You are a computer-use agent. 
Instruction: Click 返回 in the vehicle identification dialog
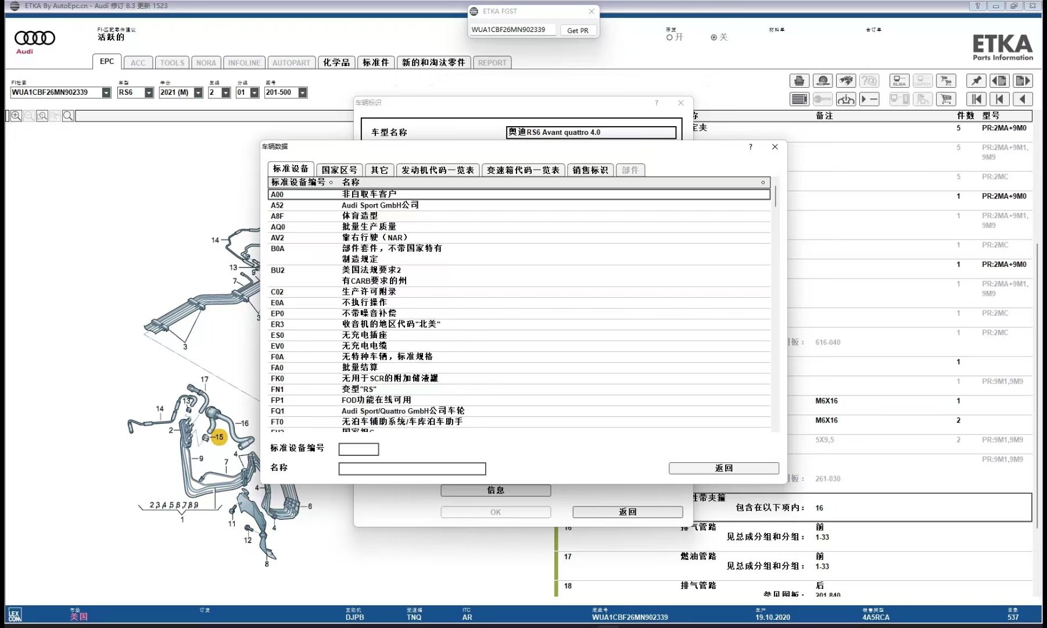628,512
